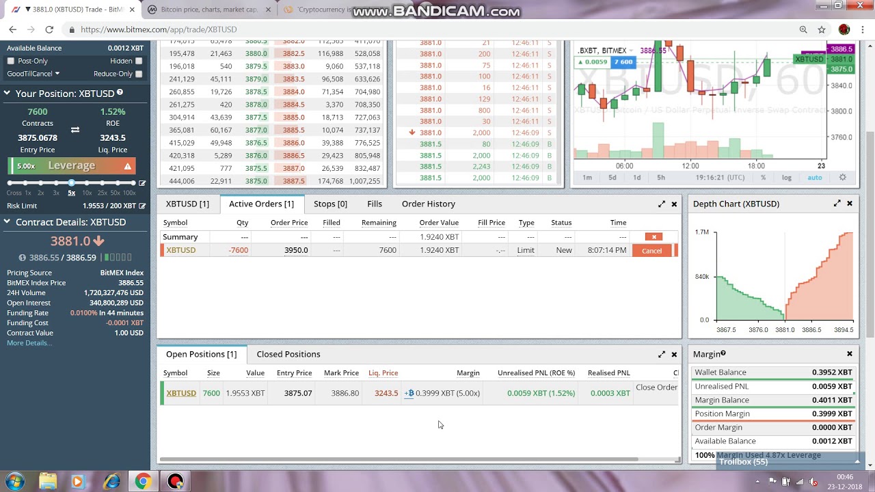
Task: Open the Windows Start menu
Action: [x=14, y=481]
